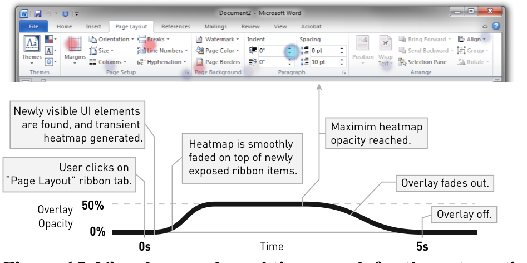Open the Columns dropdown
The height and width of the screenshot is (263, 527).
pyautogui.click(x=107, y=62)
